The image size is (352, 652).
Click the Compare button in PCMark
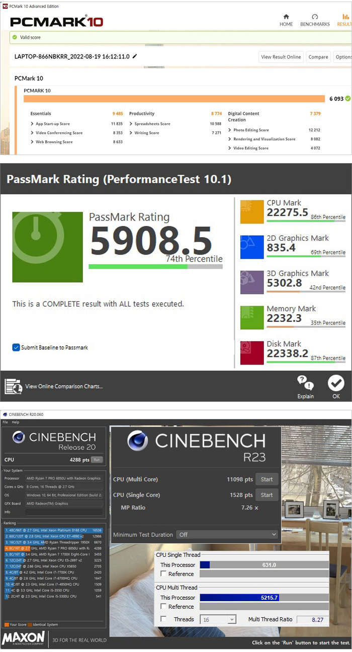tap(318, 57)
